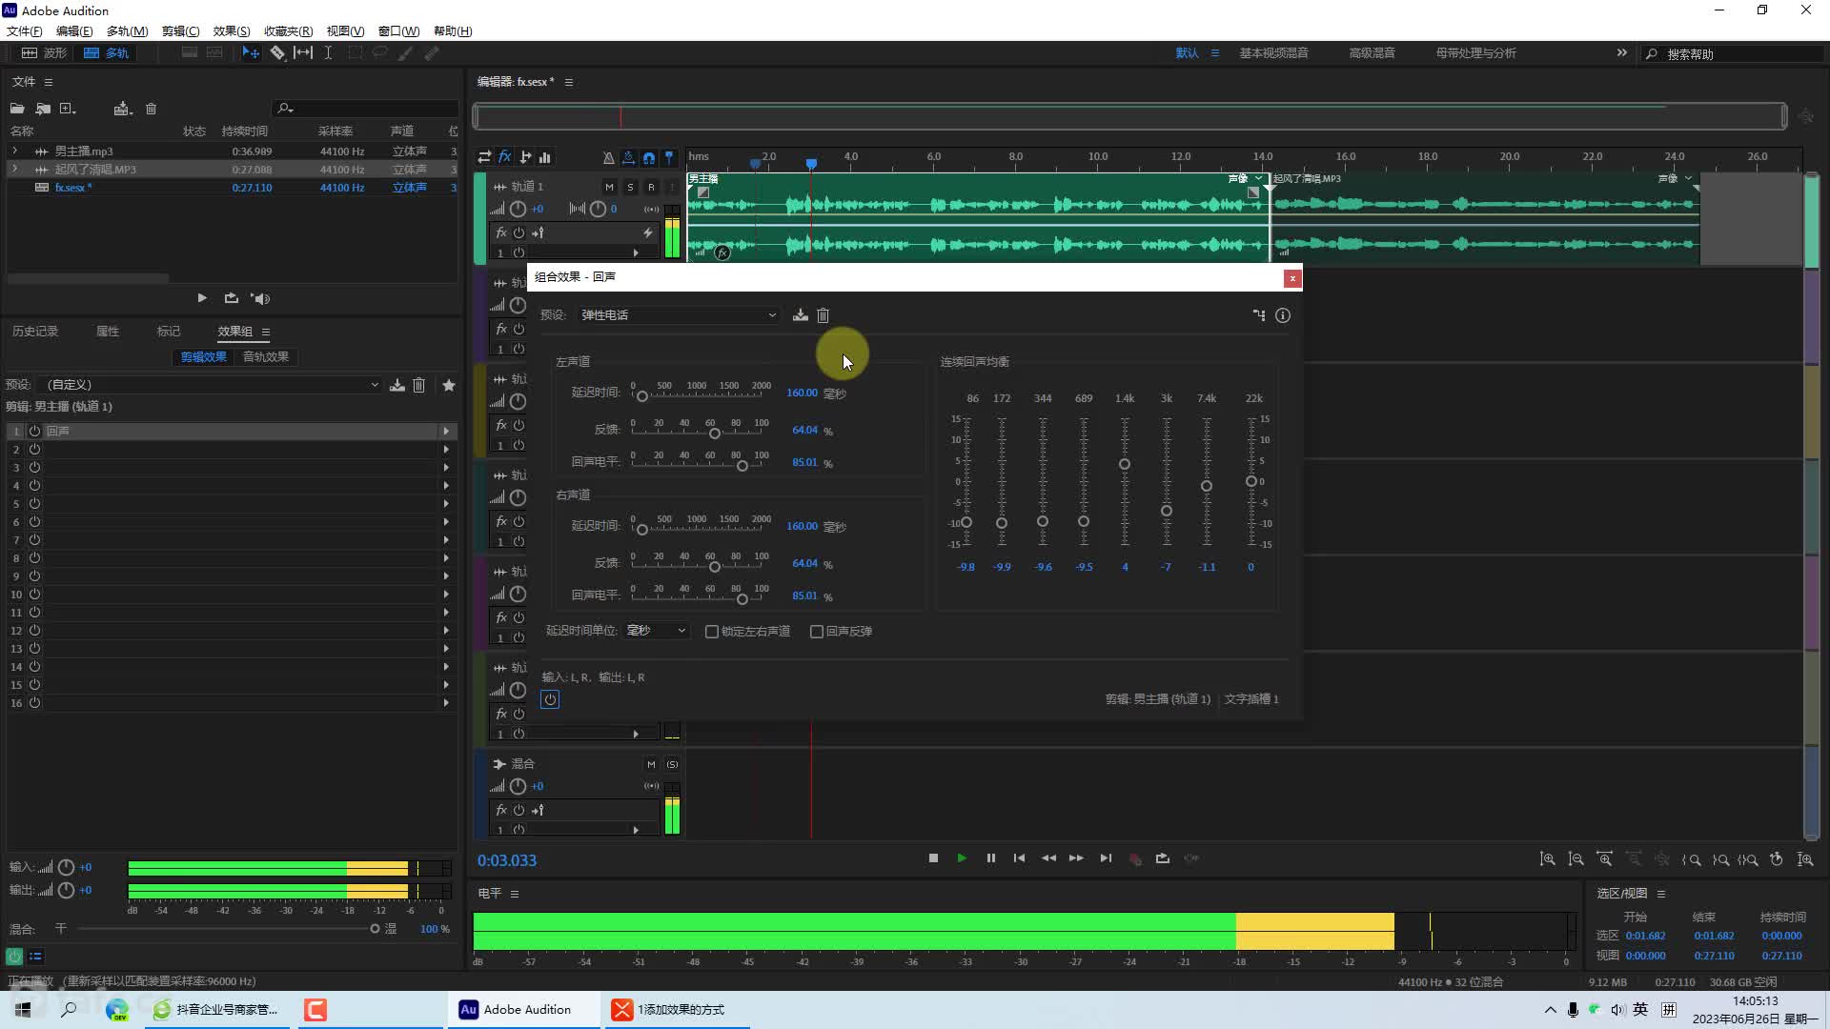Show the fx effects view in editor

pyautogui.click(x=505, y=157)
